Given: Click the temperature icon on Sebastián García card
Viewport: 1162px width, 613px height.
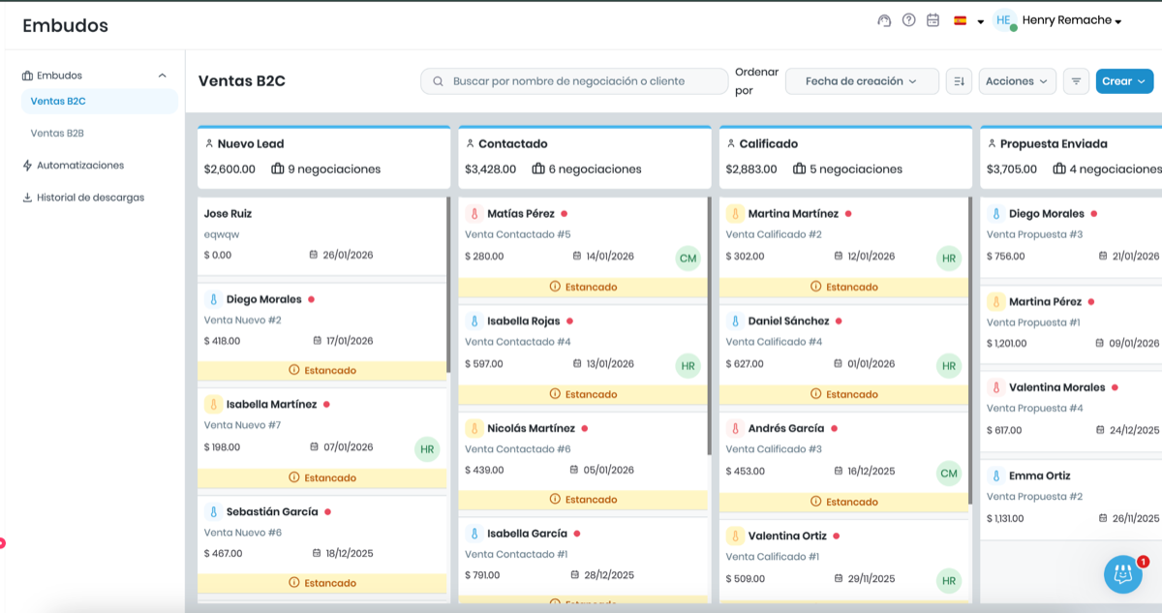Looking at the screenshot, I should click(213, 511).
